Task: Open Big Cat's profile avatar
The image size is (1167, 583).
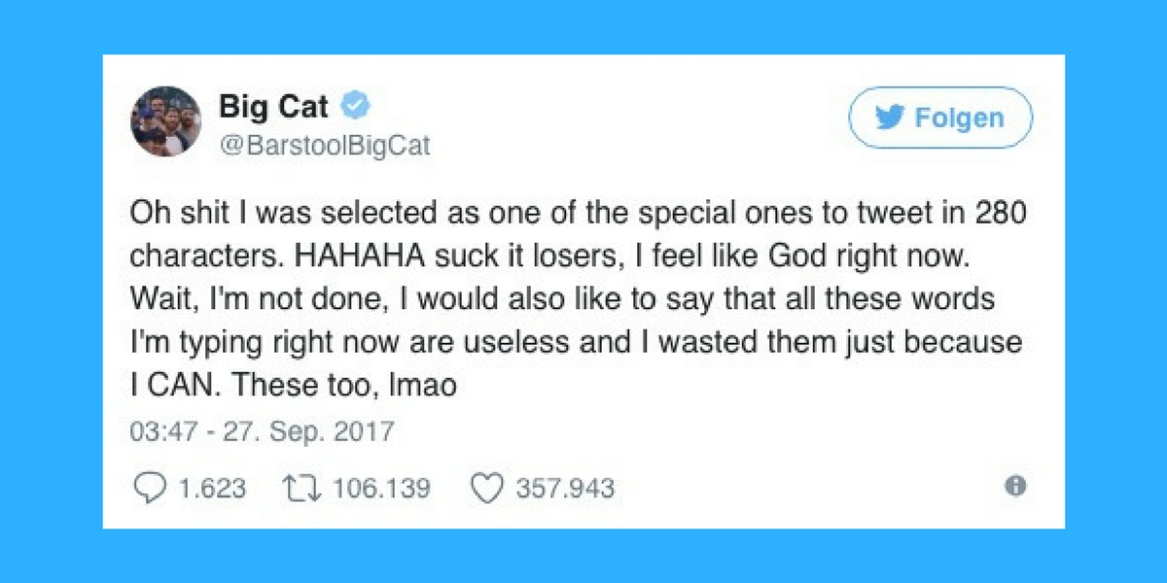Action: 165,122
